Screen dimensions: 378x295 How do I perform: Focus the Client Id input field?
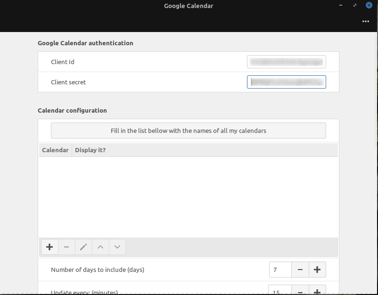[287, 62]
